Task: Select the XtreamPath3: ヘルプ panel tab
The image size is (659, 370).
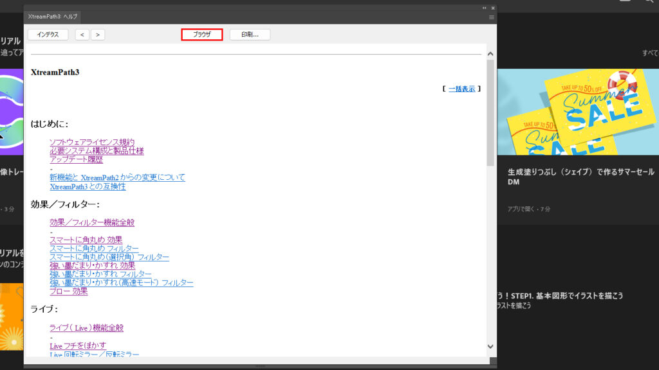Action: [53, 17]
